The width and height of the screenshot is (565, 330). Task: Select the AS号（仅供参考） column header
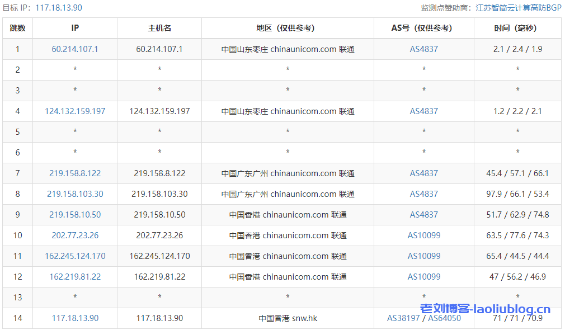click(424, 28)
